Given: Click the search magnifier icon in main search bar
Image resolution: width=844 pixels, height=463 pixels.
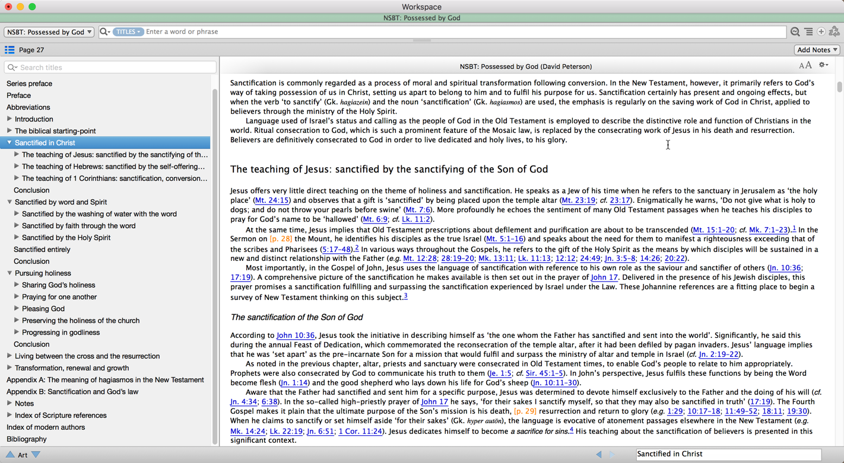Looking at the screenshot, I should [x=104, y=32].
